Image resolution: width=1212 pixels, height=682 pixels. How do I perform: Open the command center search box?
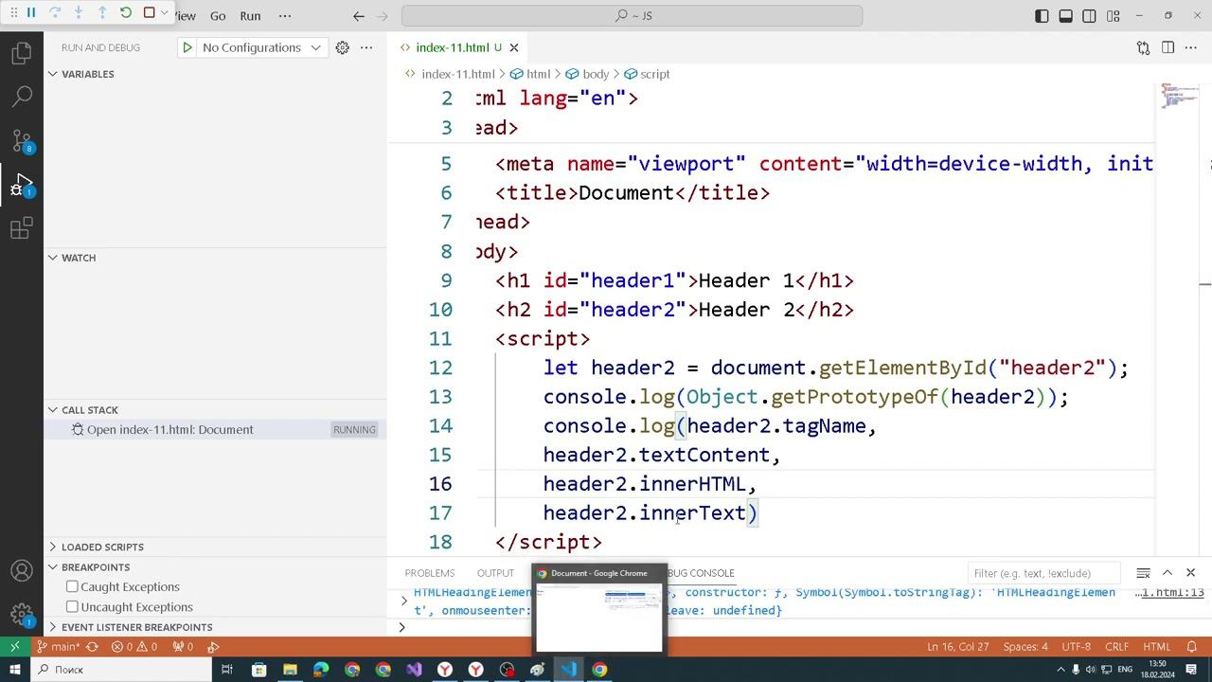click(x=633, y=16)
